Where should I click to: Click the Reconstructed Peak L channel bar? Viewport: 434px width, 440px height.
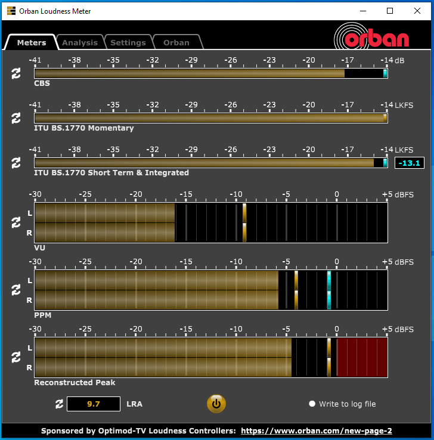[211, 348]
